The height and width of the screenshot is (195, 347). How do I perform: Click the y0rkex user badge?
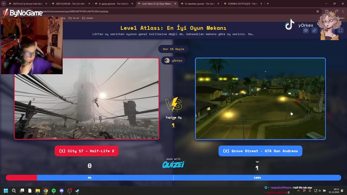coord(173,61)
